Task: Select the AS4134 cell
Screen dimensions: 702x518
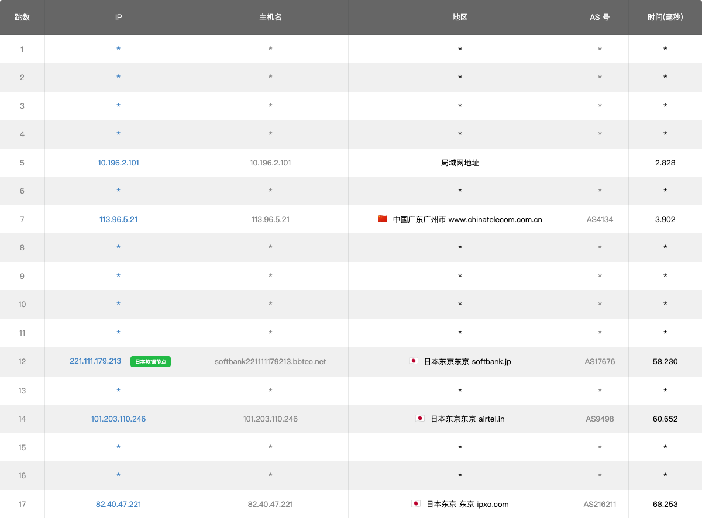Action: [x=600, y=220]
